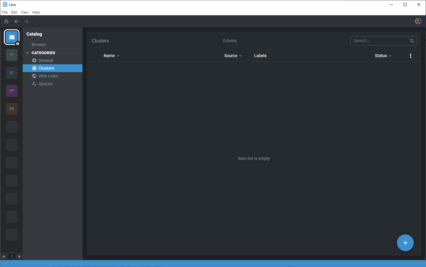Image resolution: width=426 pixels, height=267 pixels.
Task: Select the Web Links category
Action: click(53, 76)
